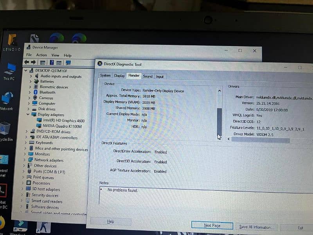
Task: Switch to the System tab
Action: pyautogui.click(x=105, y=75)
